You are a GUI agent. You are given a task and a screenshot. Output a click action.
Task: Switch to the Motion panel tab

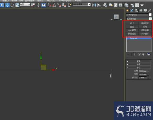[141, 10]
